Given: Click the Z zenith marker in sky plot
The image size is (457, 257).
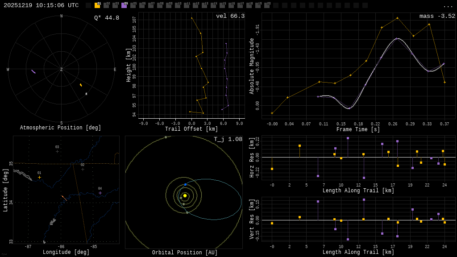Looking at the screenshot, I should pyautogui.click(x=62, y=70).
